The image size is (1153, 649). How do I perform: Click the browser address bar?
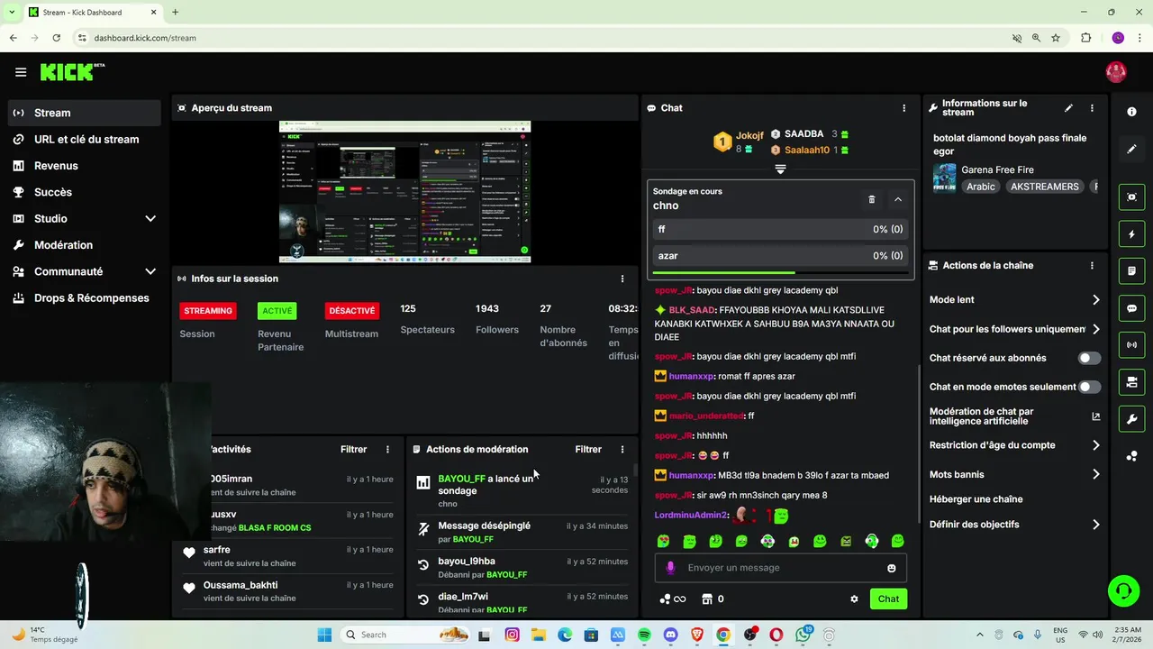click(x=540, y=38)
